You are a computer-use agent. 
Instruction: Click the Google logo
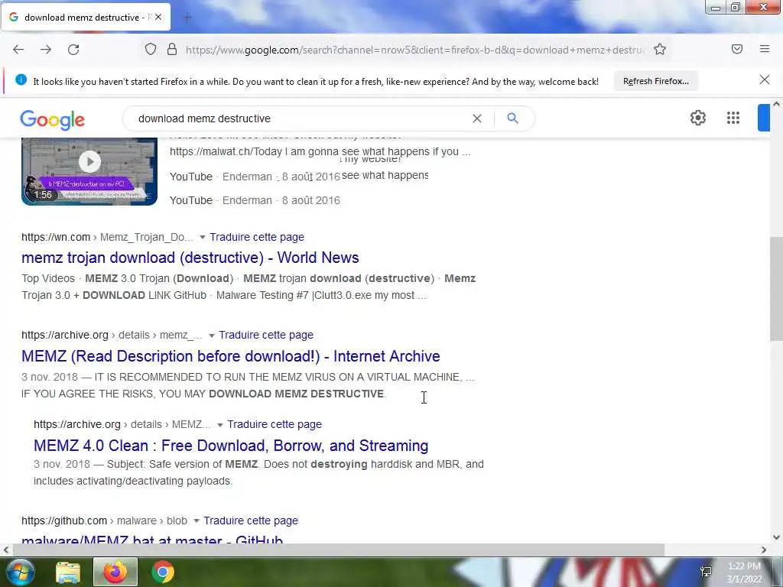[53, 120]
